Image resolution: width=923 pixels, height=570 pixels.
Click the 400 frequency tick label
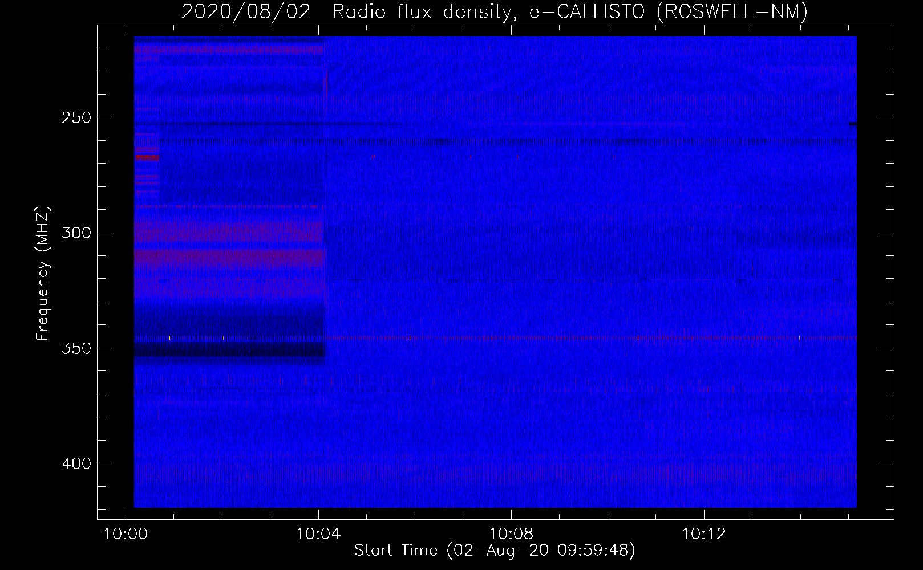point(76,463)
